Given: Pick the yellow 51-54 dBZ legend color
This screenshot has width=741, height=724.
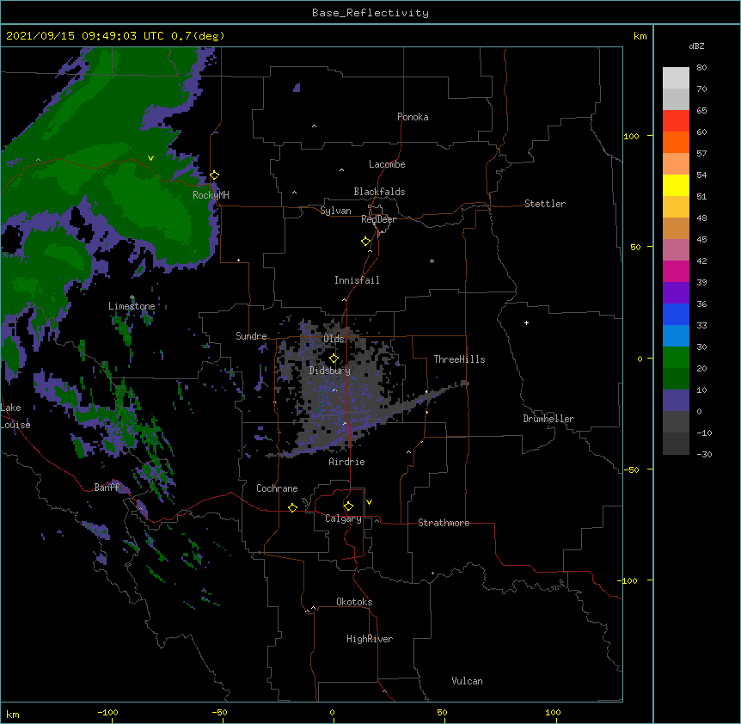Looking at the screenshot, I should pyautogui.click(x=676, y=186).
